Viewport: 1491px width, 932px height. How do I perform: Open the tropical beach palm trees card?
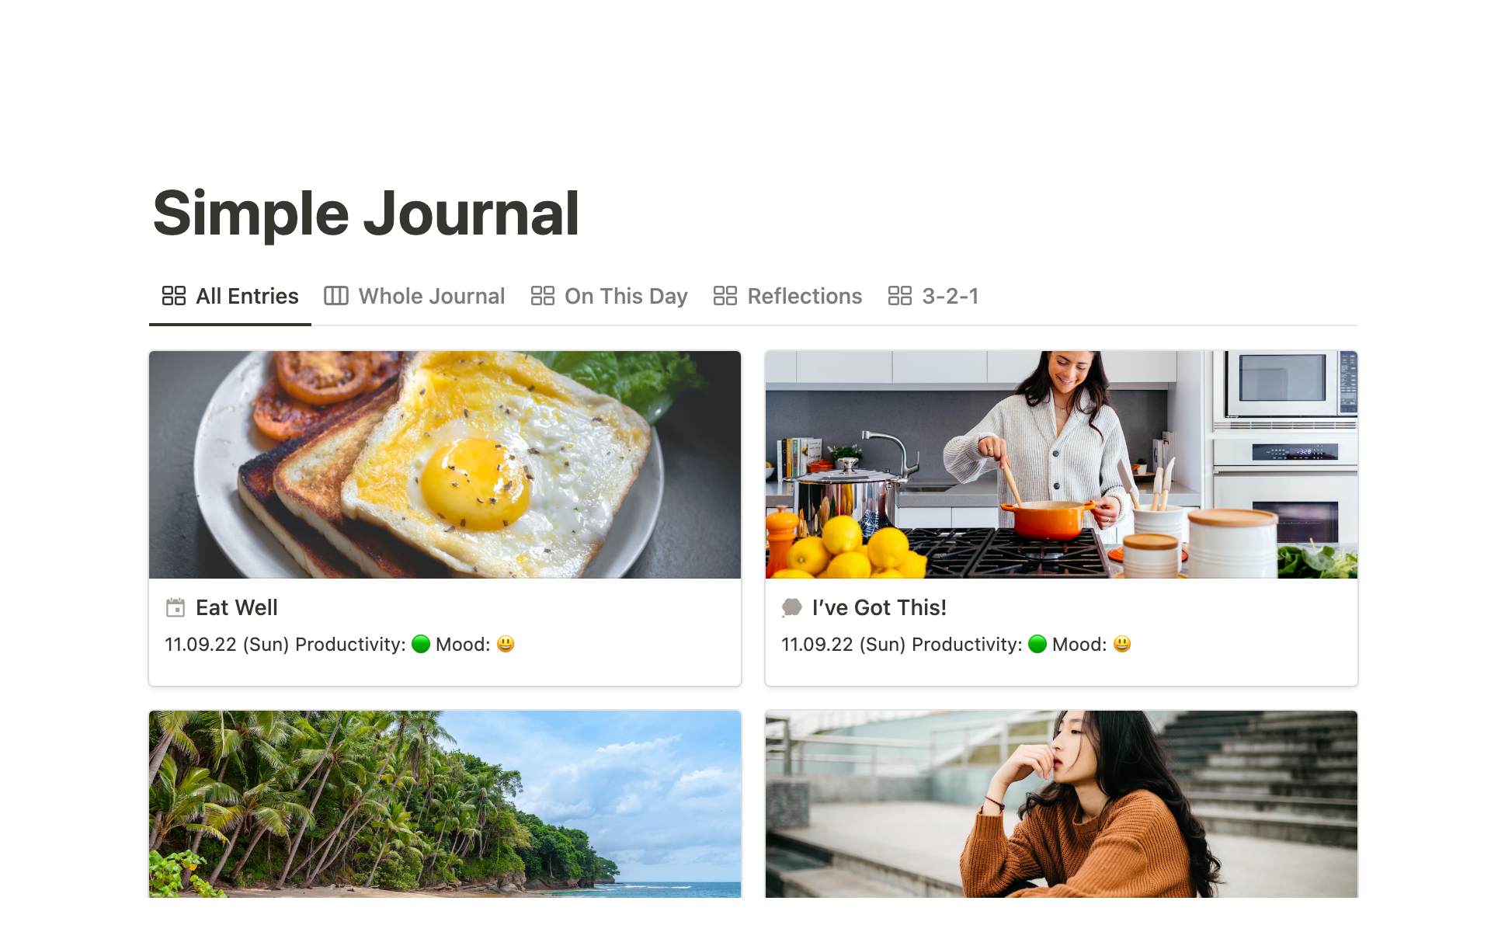445,804
